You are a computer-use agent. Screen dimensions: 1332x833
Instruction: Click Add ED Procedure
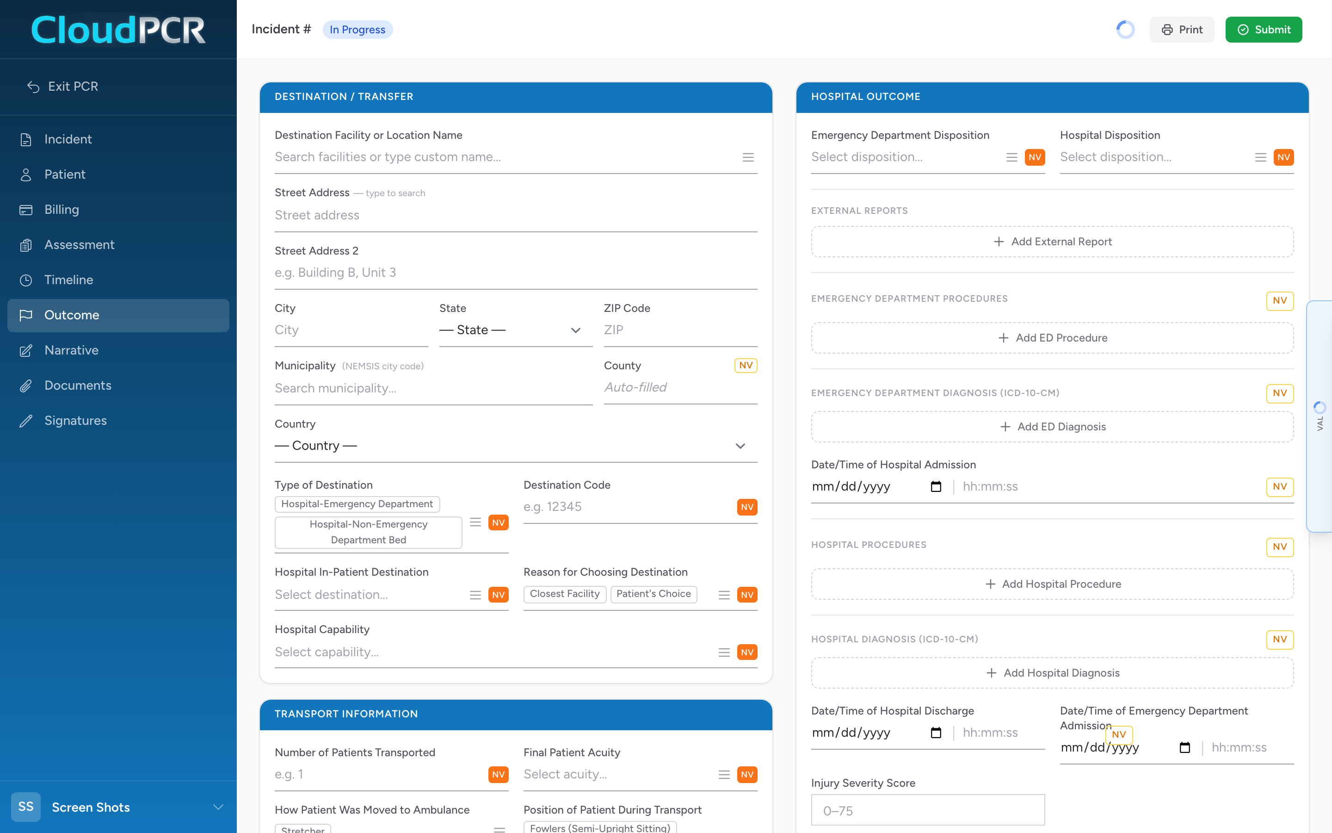[x=1052, y=338]
